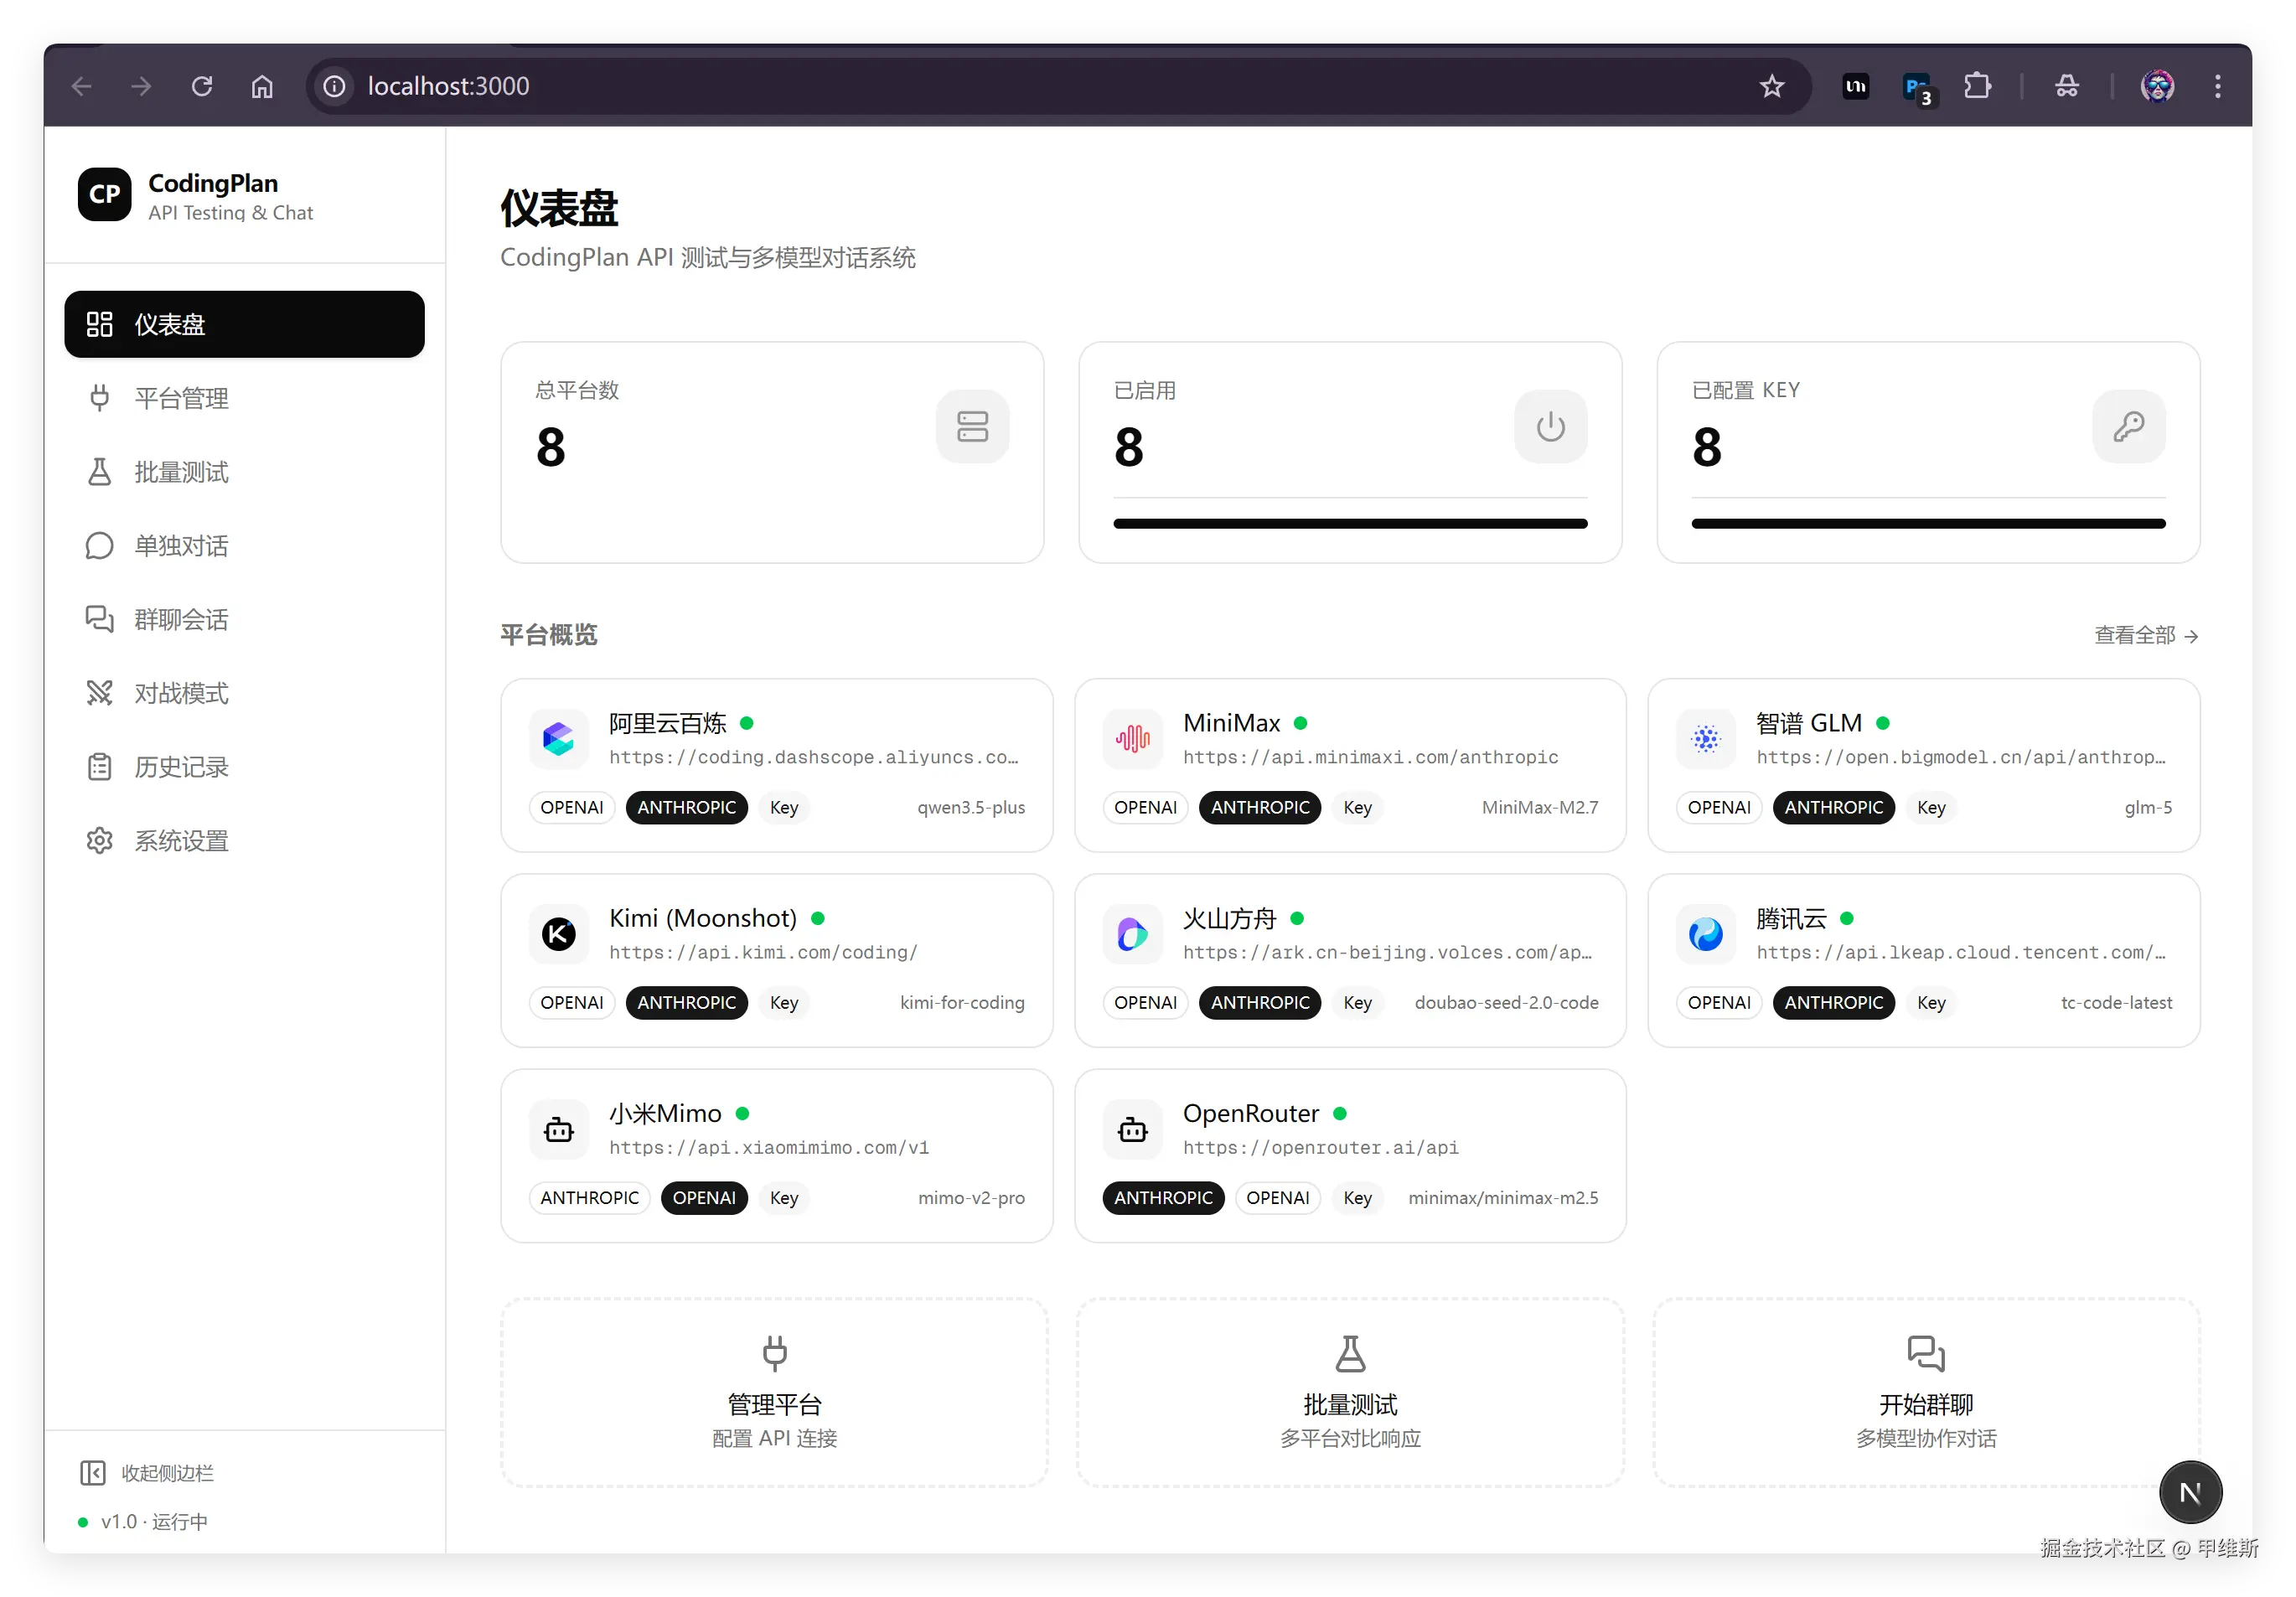Click the power icon on 已启用 card
This screenshot has width=2296, height=1597.
click(x=1550, y=427)
